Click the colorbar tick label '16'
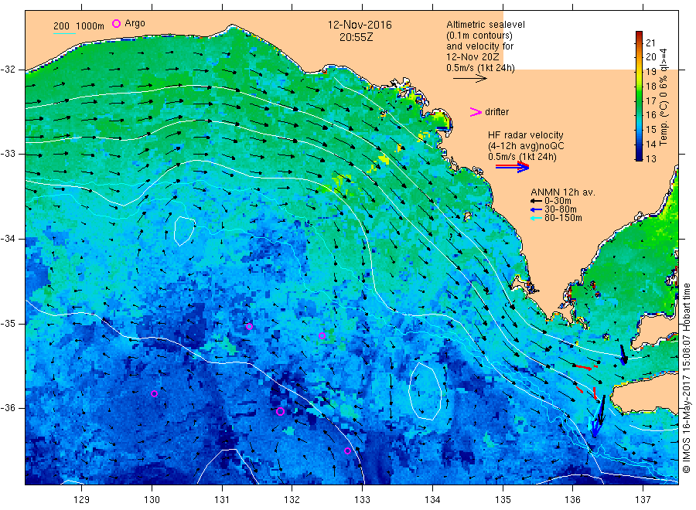 click(x=650, y=115)
